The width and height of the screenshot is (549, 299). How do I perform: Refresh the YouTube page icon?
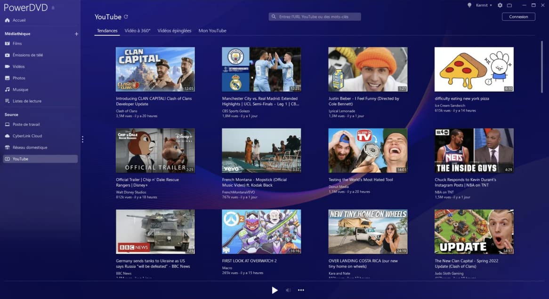(126, 16)
